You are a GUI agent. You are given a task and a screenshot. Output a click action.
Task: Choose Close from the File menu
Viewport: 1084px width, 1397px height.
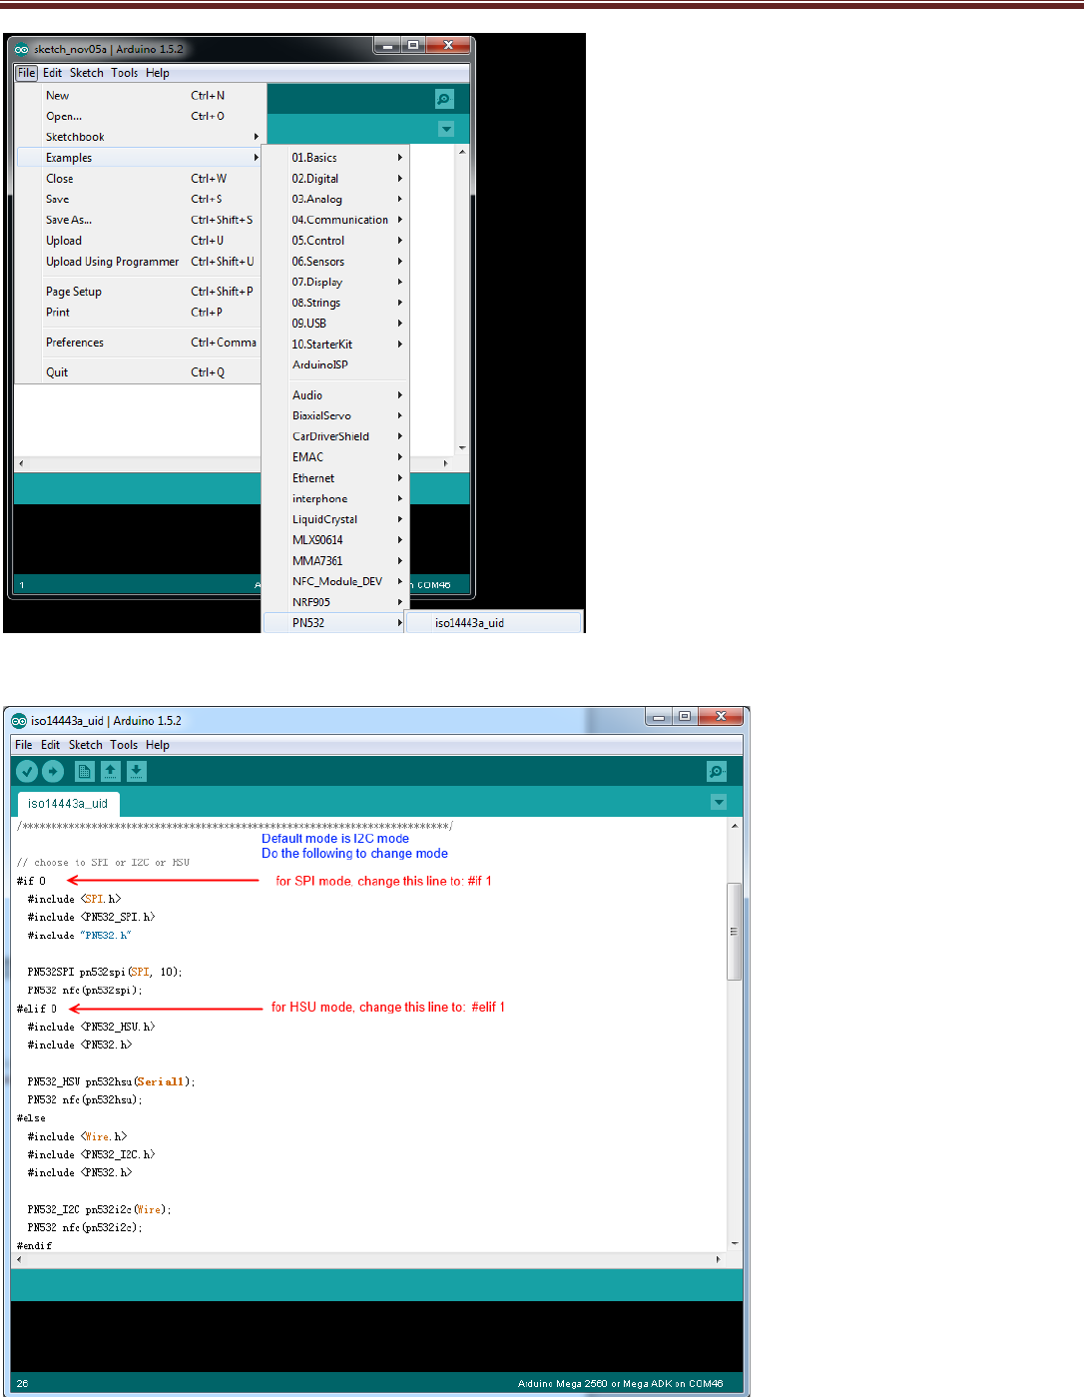pyautogui.click(x=140, y=179)
